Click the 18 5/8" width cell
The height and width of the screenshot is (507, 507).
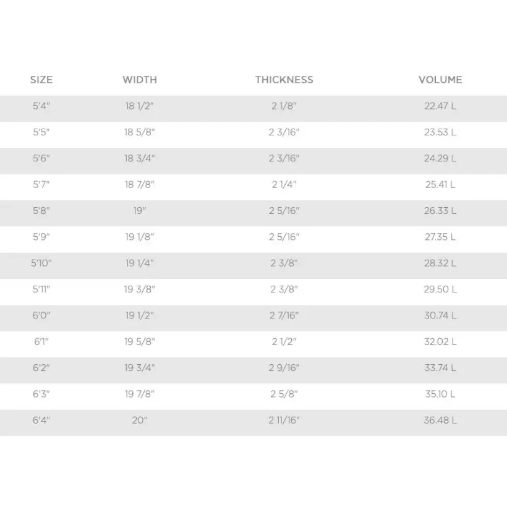click(140, 132)
